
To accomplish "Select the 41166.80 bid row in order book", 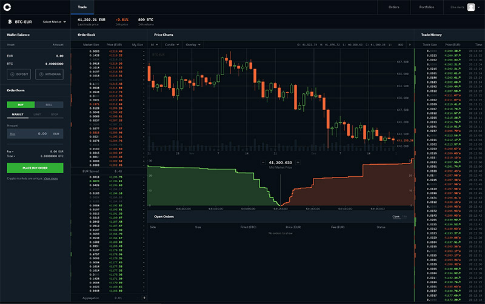I will click(109, 291).
